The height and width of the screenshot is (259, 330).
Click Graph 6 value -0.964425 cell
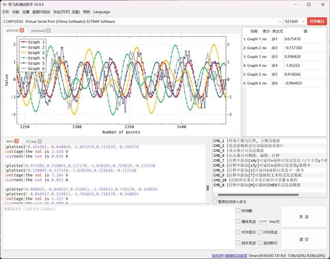click(305, 83)
